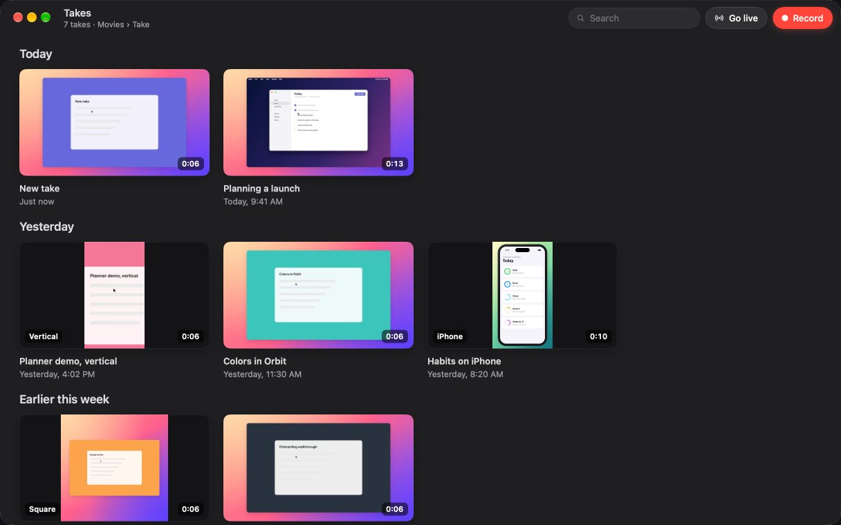Image resolution: width=841 pixels, height=525 pixels.
Task: Click the Square badge on the thumbnail
Action: tap(42, 509)
